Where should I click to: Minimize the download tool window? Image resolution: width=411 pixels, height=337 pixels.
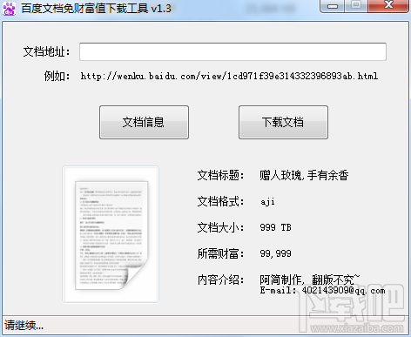click(x=333, y=6)
